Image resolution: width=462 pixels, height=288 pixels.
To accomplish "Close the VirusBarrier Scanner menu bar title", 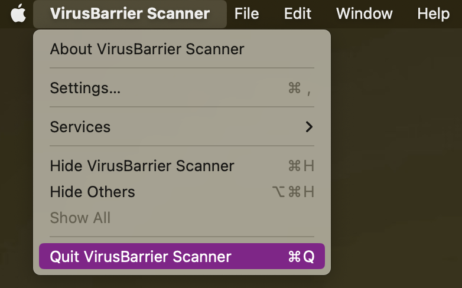I will pyautogui.click(x=130, y=14).
